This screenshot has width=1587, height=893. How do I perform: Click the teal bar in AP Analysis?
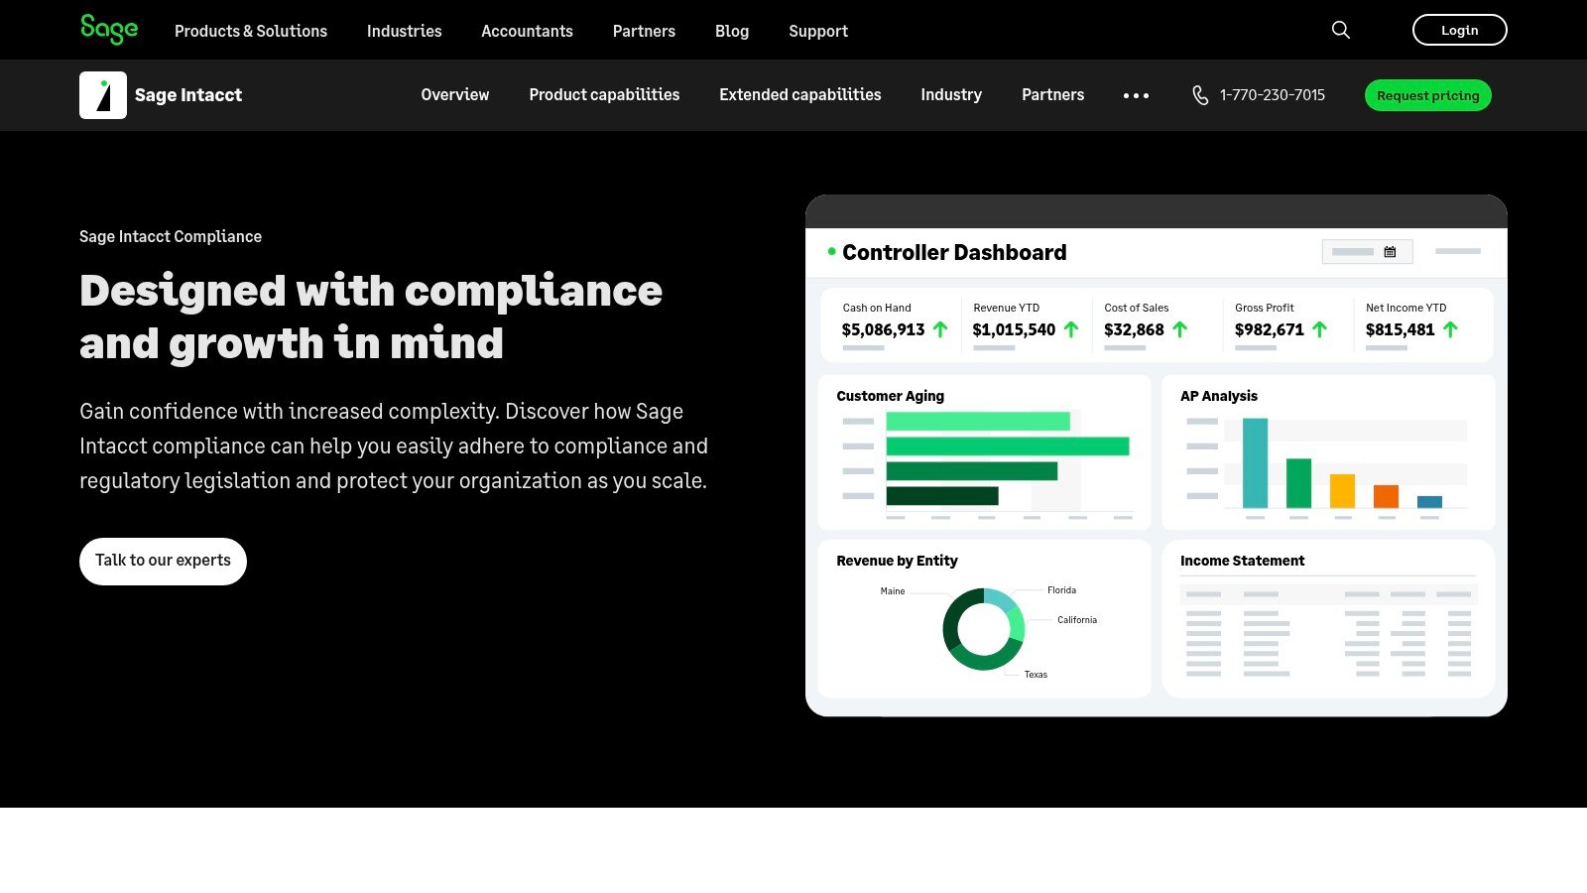[1255, 463]
